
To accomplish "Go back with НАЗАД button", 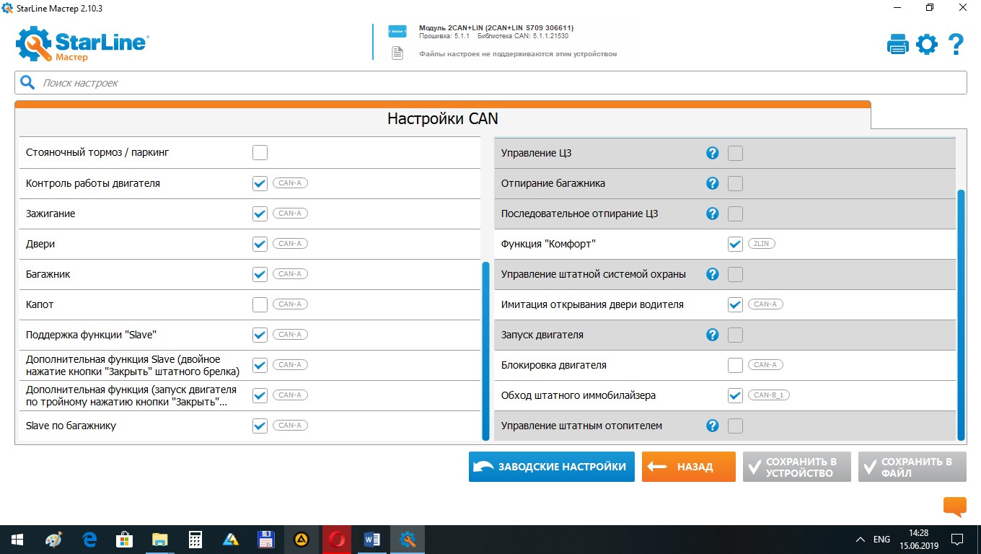I will click(689, 467).
